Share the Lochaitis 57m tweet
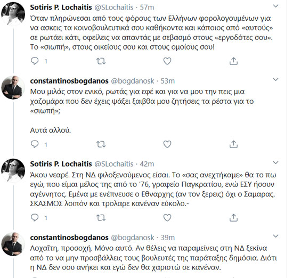The width and height of the screenshot is (293, 278). [233, 61]
